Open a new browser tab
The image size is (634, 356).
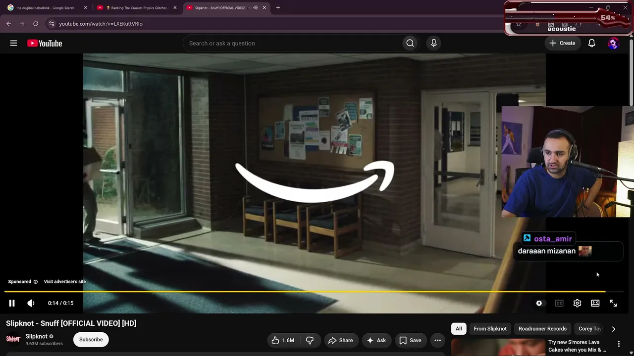pos(278,8)
